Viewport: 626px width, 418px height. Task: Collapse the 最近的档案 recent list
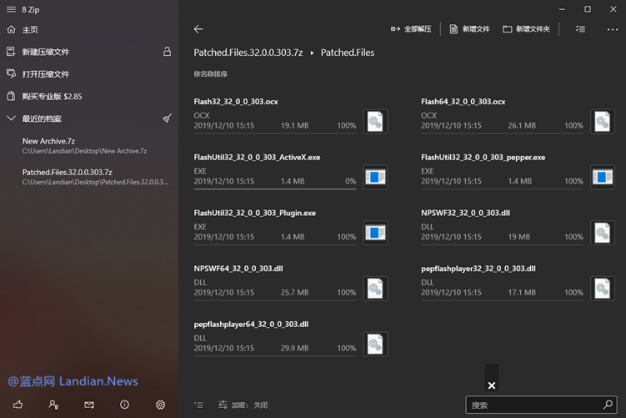point(11,118)
